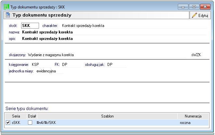Sort by the Seria column header
Image resolution: width=215 pixels, height=135 pixels.
[16, 116]
